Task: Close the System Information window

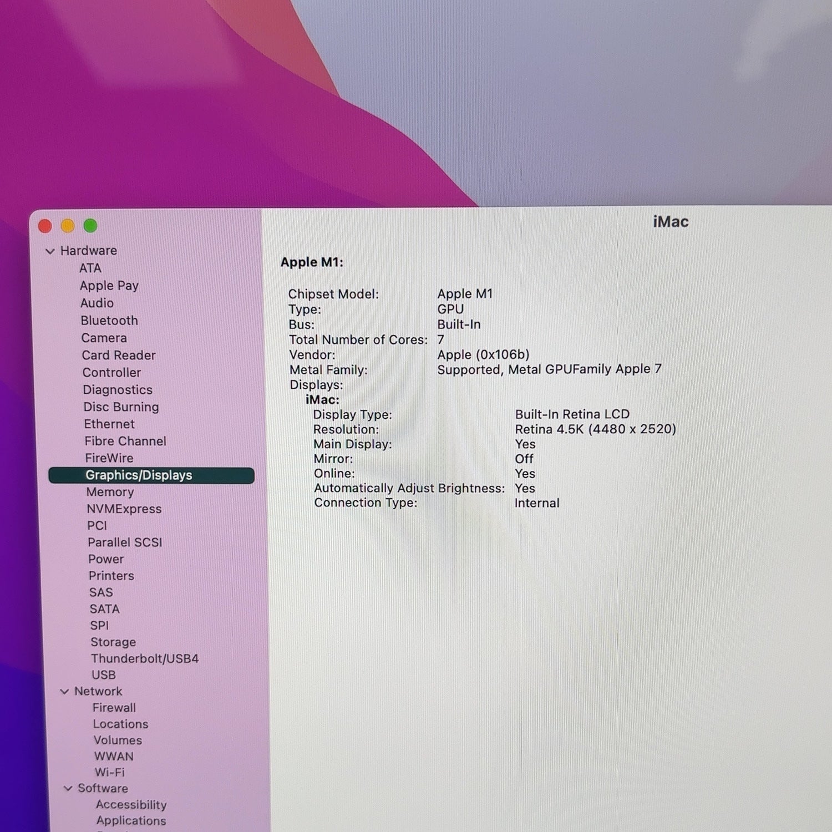Action: pos(45,226)
